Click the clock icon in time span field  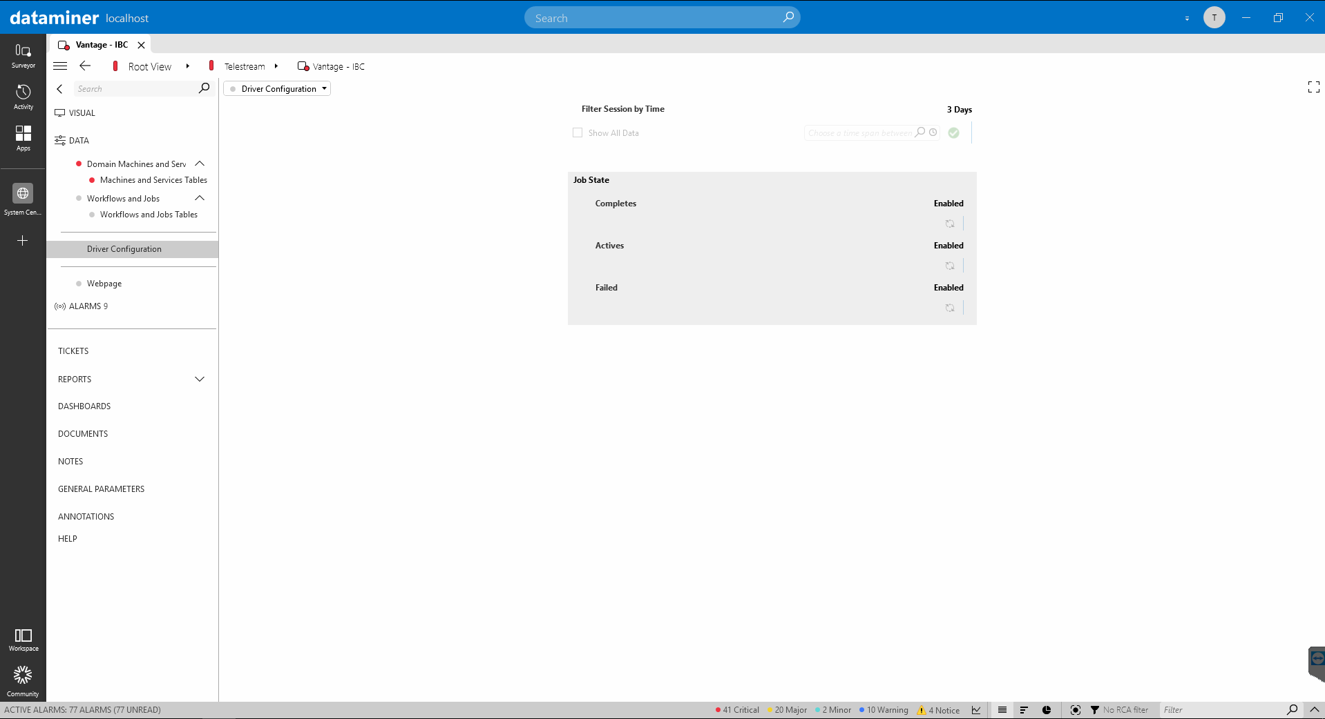coord(933,132)
